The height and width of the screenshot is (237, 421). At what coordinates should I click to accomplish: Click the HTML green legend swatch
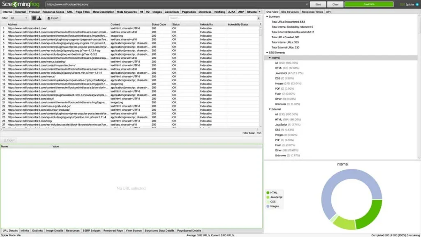coord(268,193)
